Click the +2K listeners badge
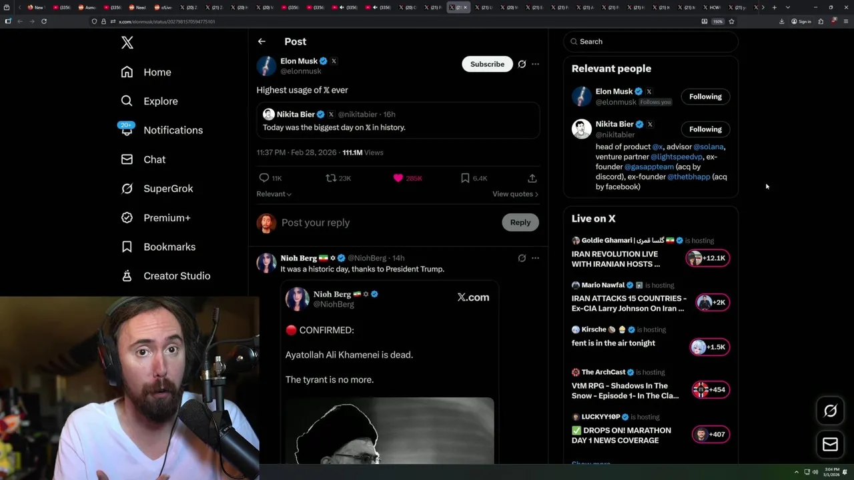Image resolution: width=854 pixels, height=480 pixels. coord(711,303)
